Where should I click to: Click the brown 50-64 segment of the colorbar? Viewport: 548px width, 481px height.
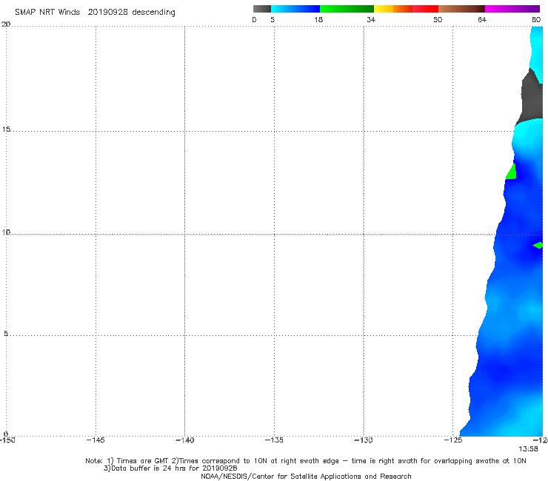click(x=461, y=9)
